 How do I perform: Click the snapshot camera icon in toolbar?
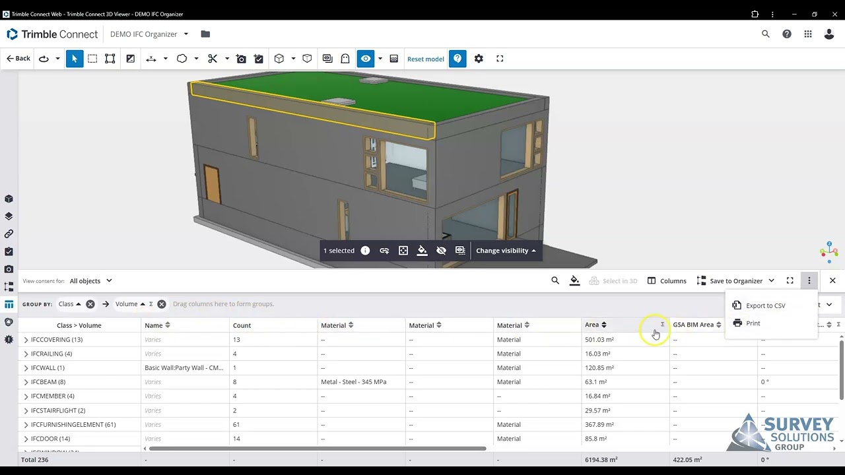coord(242,59)
